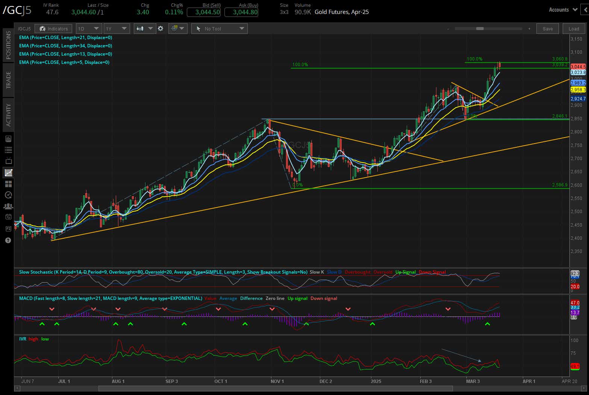The image size is (589, 395).
Task: Open the OnDemand clock icon in sidebar
Action: [x=8, y=195]
